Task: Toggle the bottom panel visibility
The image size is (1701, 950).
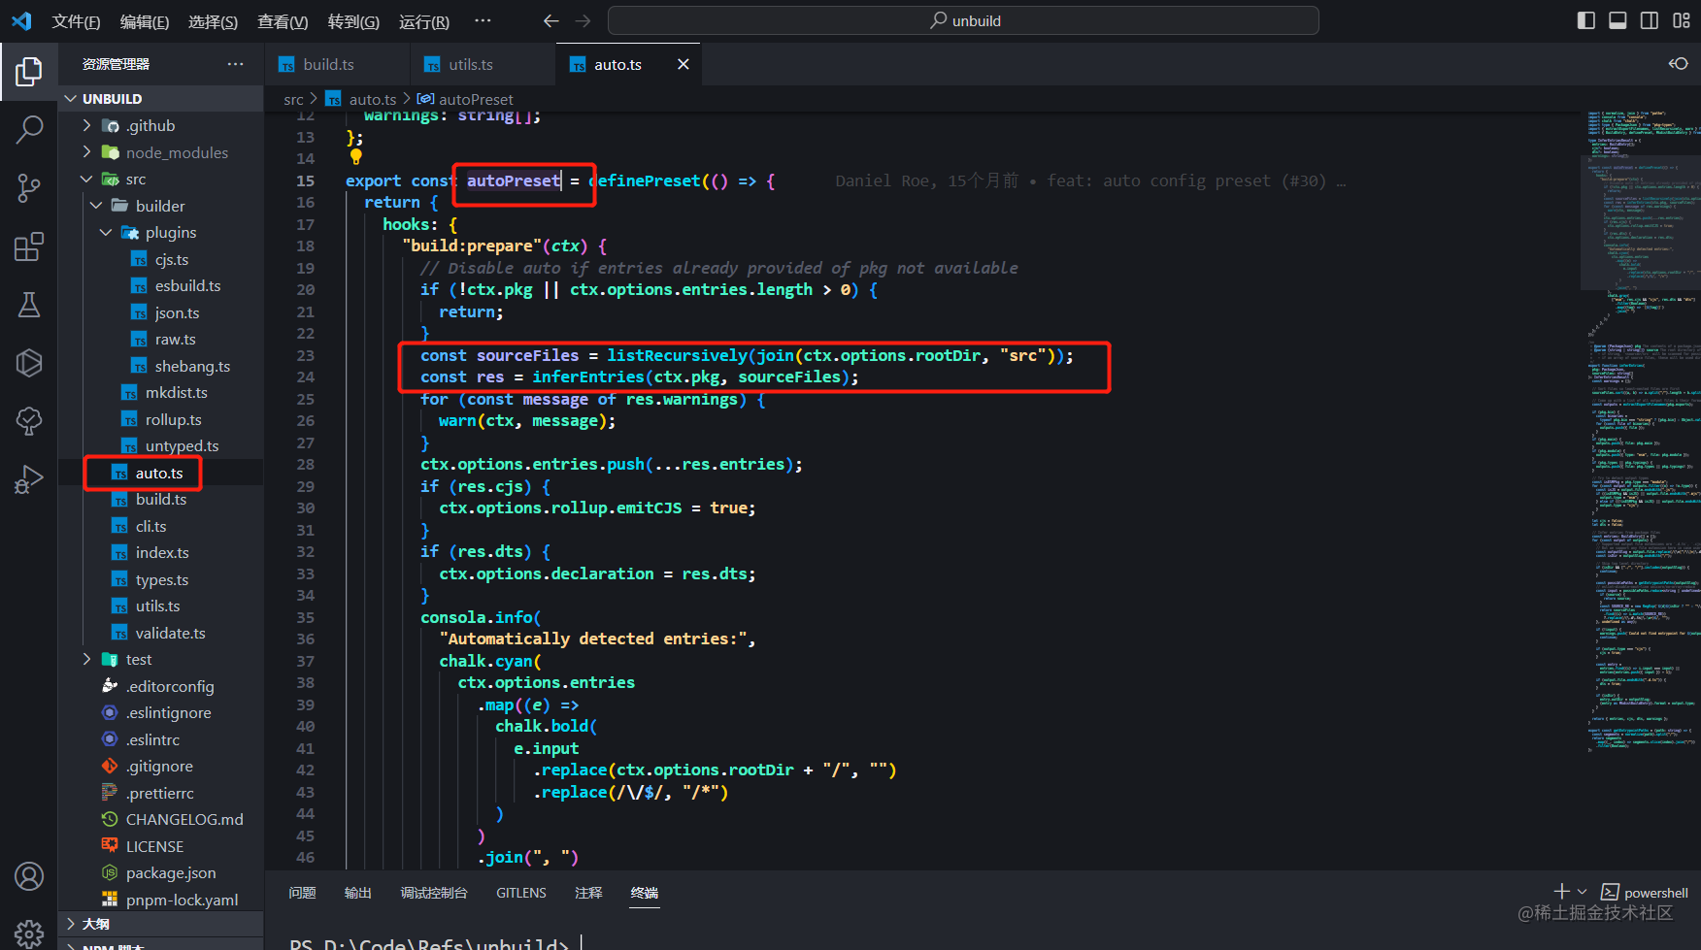Action: (1618, 20)
